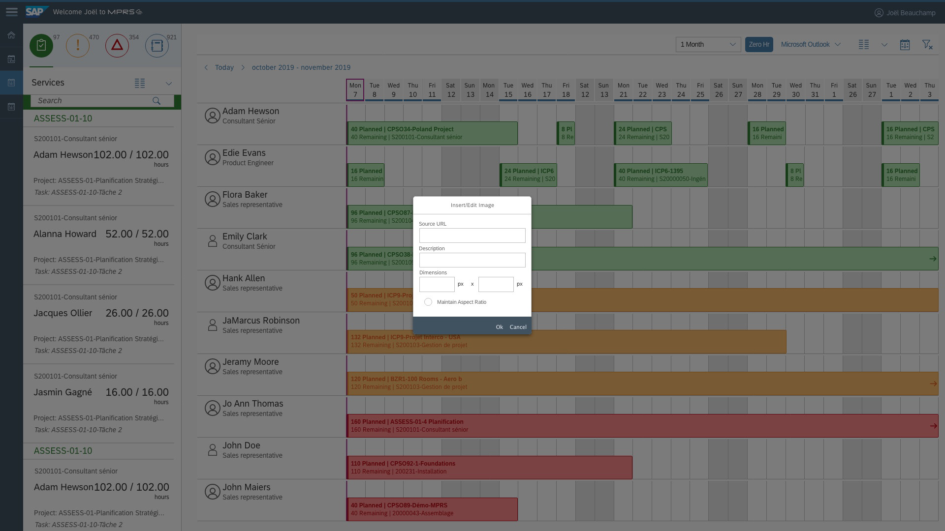The width and height of the screenshot is (945, 531).
Task: Click Edie Evans' avatar icon
Action: pos(212,158)
